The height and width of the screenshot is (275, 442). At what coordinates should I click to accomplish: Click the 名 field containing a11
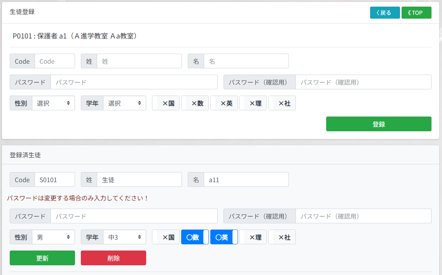(x=246, y=180)
